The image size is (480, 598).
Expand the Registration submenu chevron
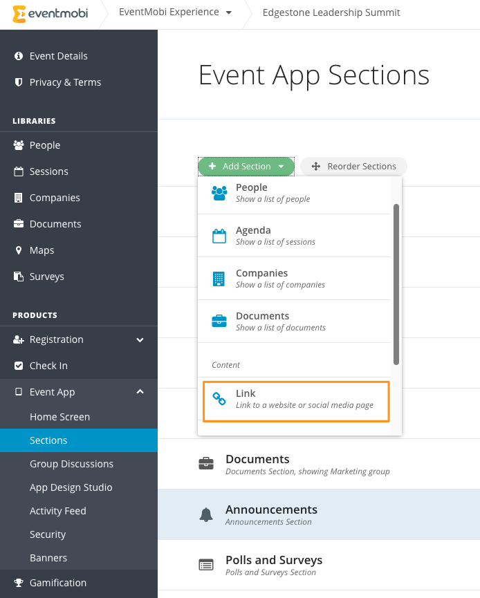140,340
